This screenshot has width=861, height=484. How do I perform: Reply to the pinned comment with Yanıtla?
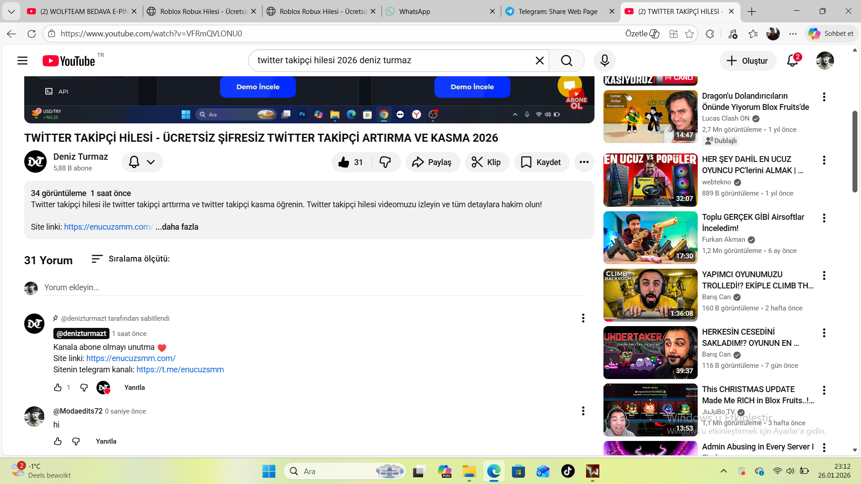[135, 388]
